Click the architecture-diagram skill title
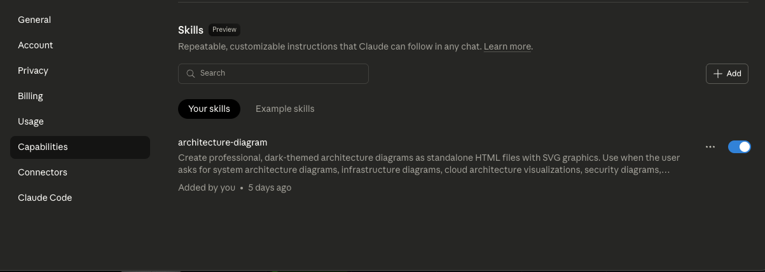Viewport: 765px width, 272px height. 223,142
